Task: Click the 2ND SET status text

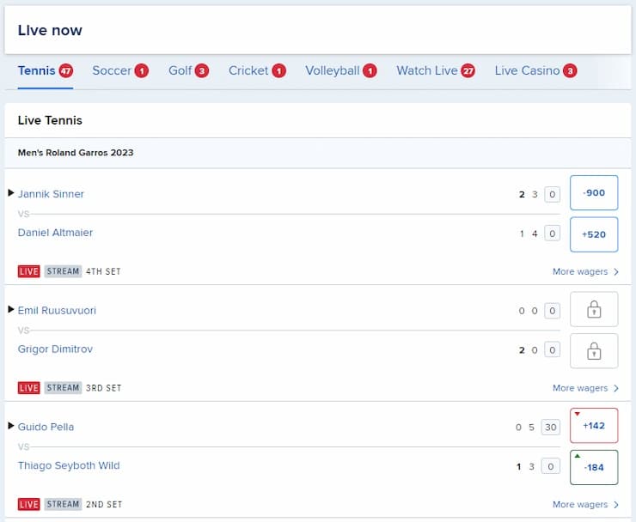Action: (x=104, y=504)
